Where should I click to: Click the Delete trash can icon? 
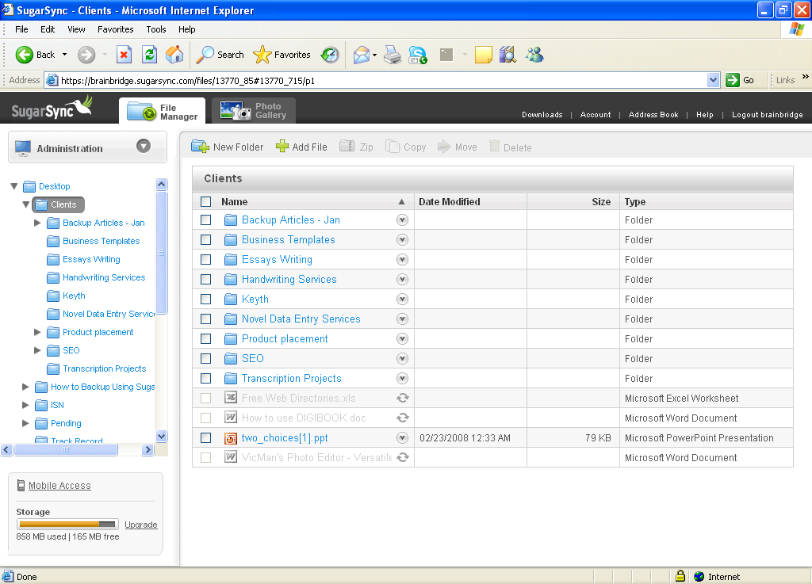point(495,147)
